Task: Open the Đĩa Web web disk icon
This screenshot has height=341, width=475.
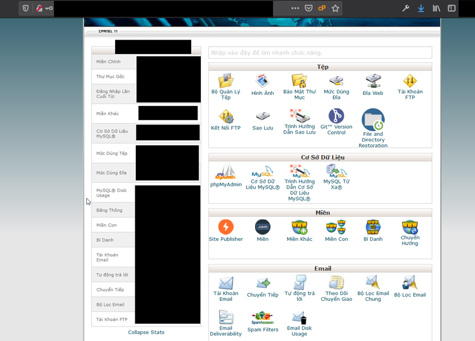Action: coord(373,81)
